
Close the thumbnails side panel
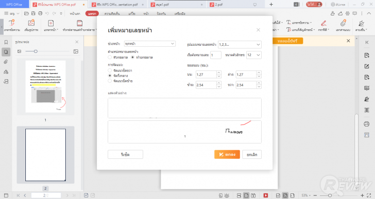(77, 42)
